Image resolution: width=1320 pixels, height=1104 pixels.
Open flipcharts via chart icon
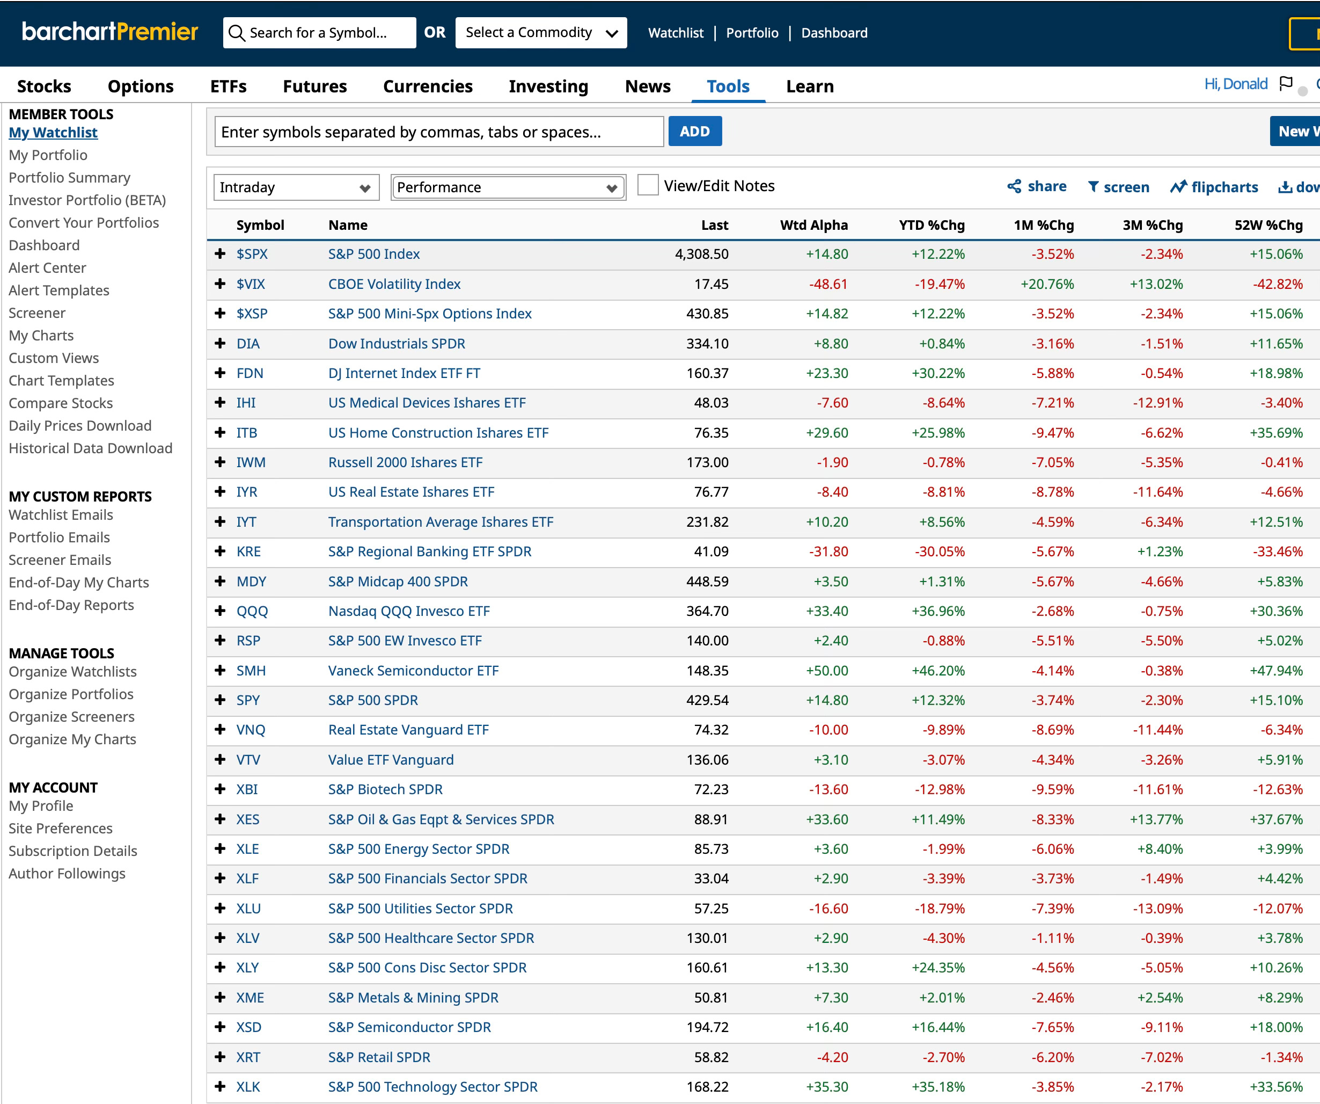[1178, 187]
